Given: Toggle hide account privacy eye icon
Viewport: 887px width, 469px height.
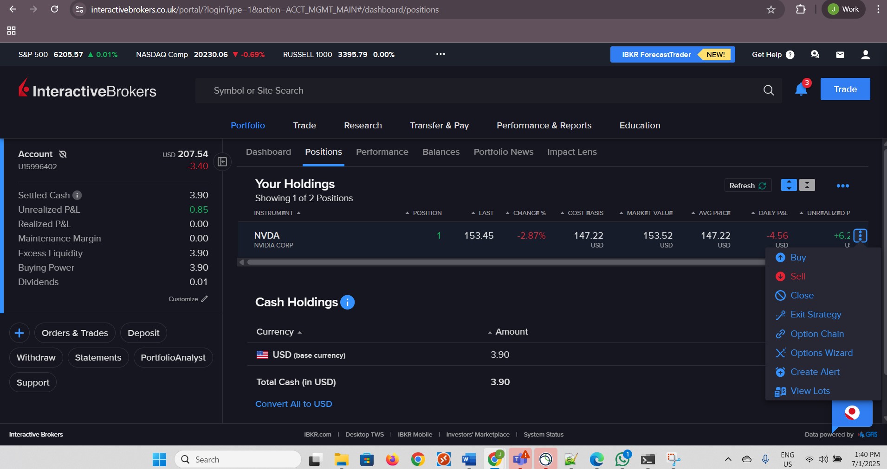Looking at the screenshot, I should tap(63, 154).
